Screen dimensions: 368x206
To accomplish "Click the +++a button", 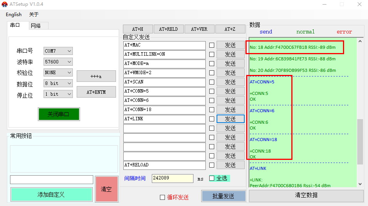I will [x=96, y=76].
